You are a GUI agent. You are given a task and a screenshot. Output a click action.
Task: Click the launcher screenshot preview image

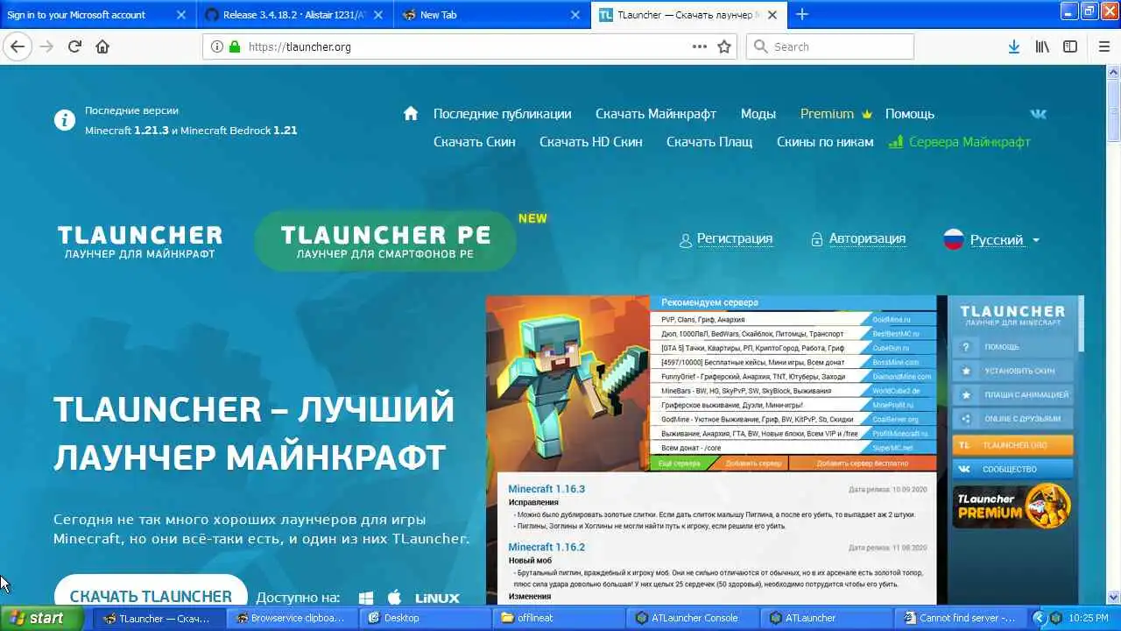(785, 450)
